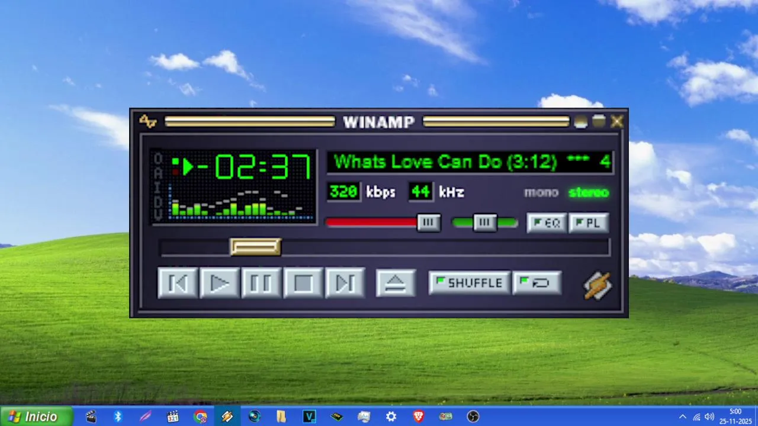Image resolution: width=758 pixels, height=426 pixels.
Task: Open options via clutterbar letter O
Action: (158, 159)
